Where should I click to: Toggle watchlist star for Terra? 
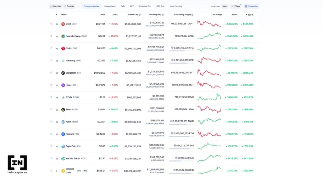pos(51,109)
